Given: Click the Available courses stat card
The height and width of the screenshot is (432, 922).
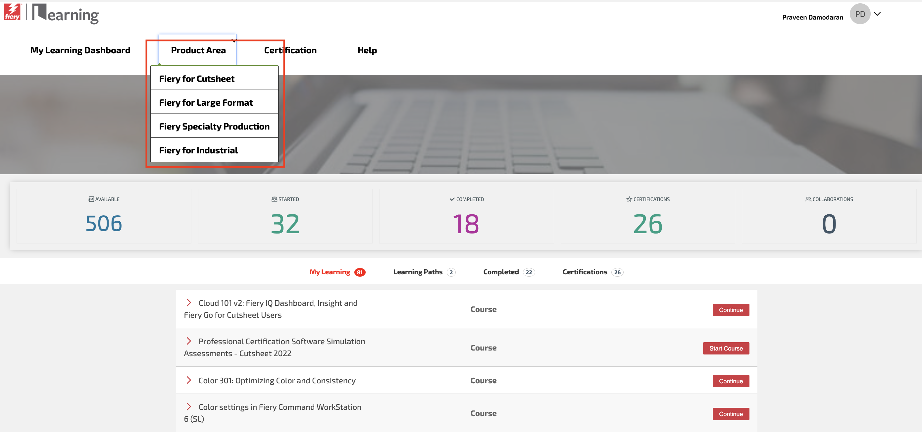Looking at the screenshot, I should coord(104,216).
